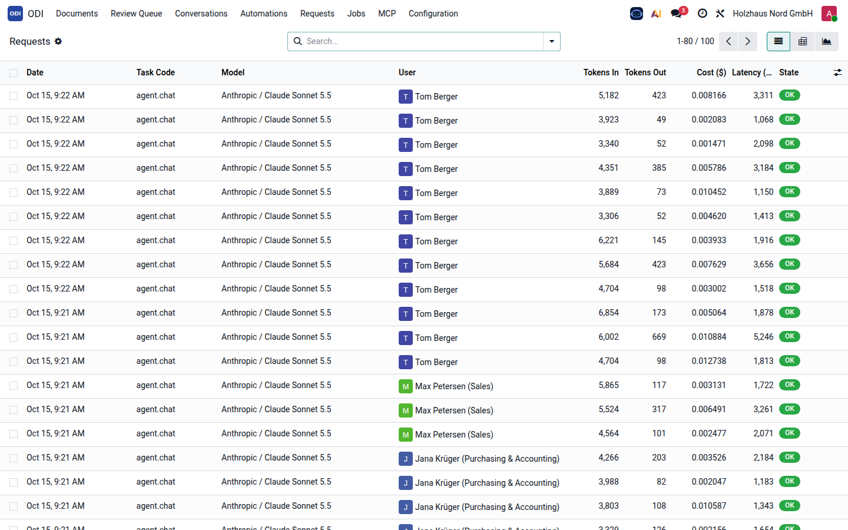Click OK badge in cost 0.010587 row
The image size is (848, 530).
tap(790, 505)
